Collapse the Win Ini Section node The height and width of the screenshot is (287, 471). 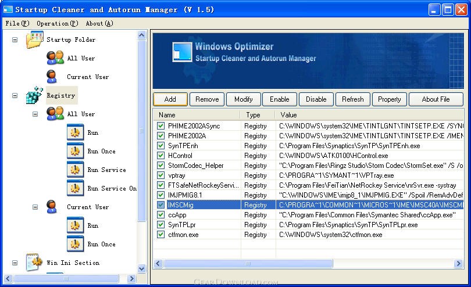pyautogui.click(x=15, y=263)
